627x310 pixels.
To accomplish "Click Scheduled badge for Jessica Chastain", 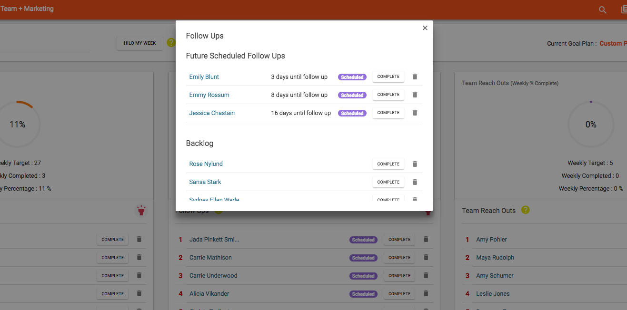I will [x=352, y=113].
